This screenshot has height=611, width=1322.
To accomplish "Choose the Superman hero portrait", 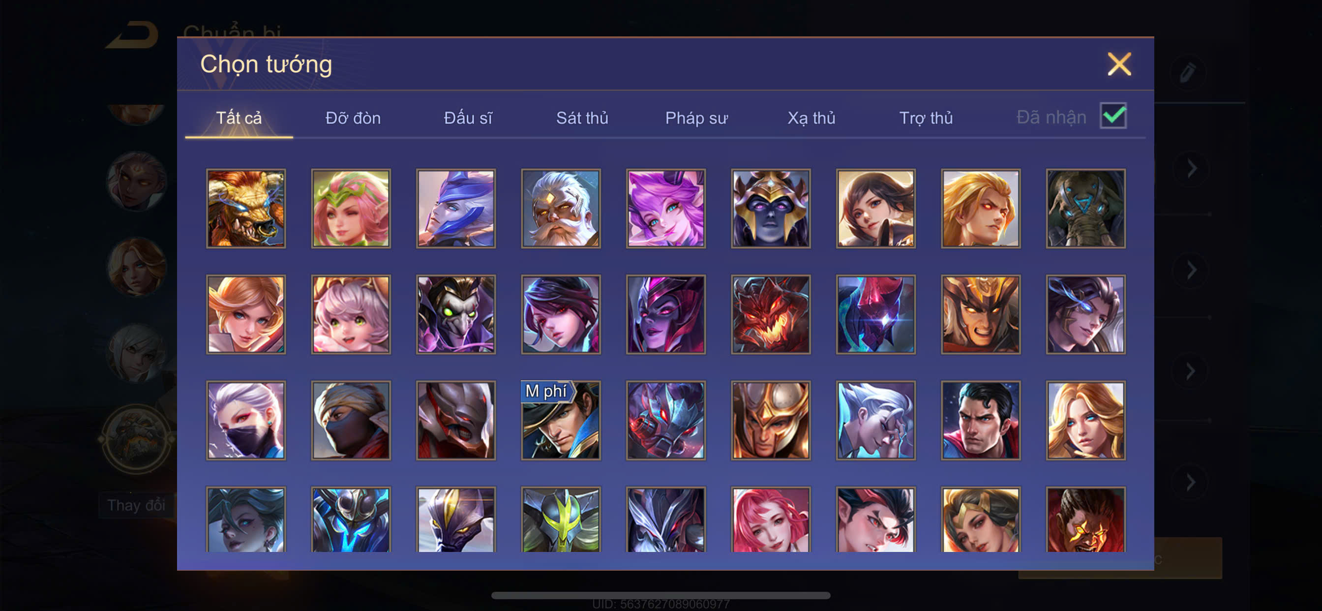I will (981, 420).
